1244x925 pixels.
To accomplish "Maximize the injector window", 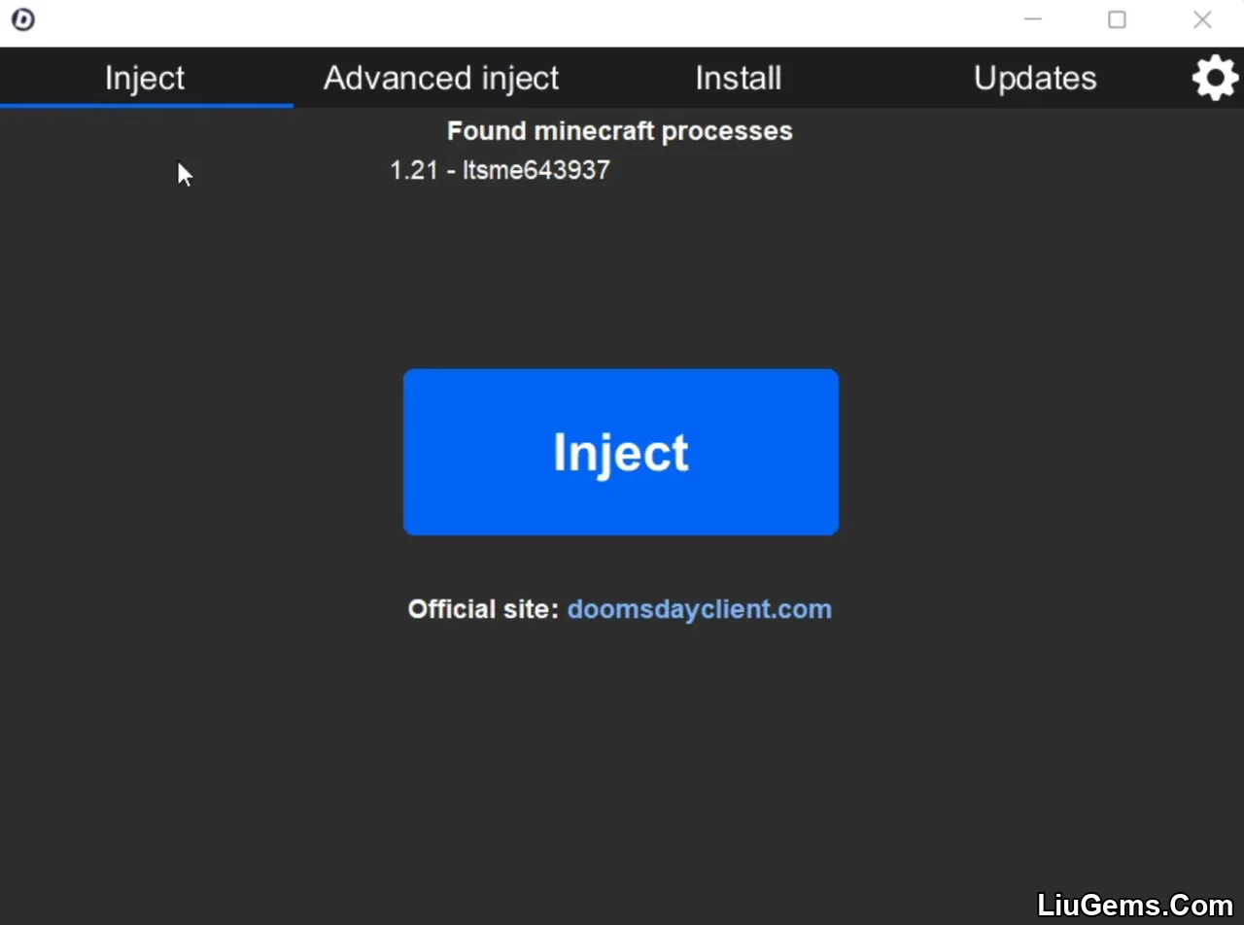I will click(x=1117, y=19).
